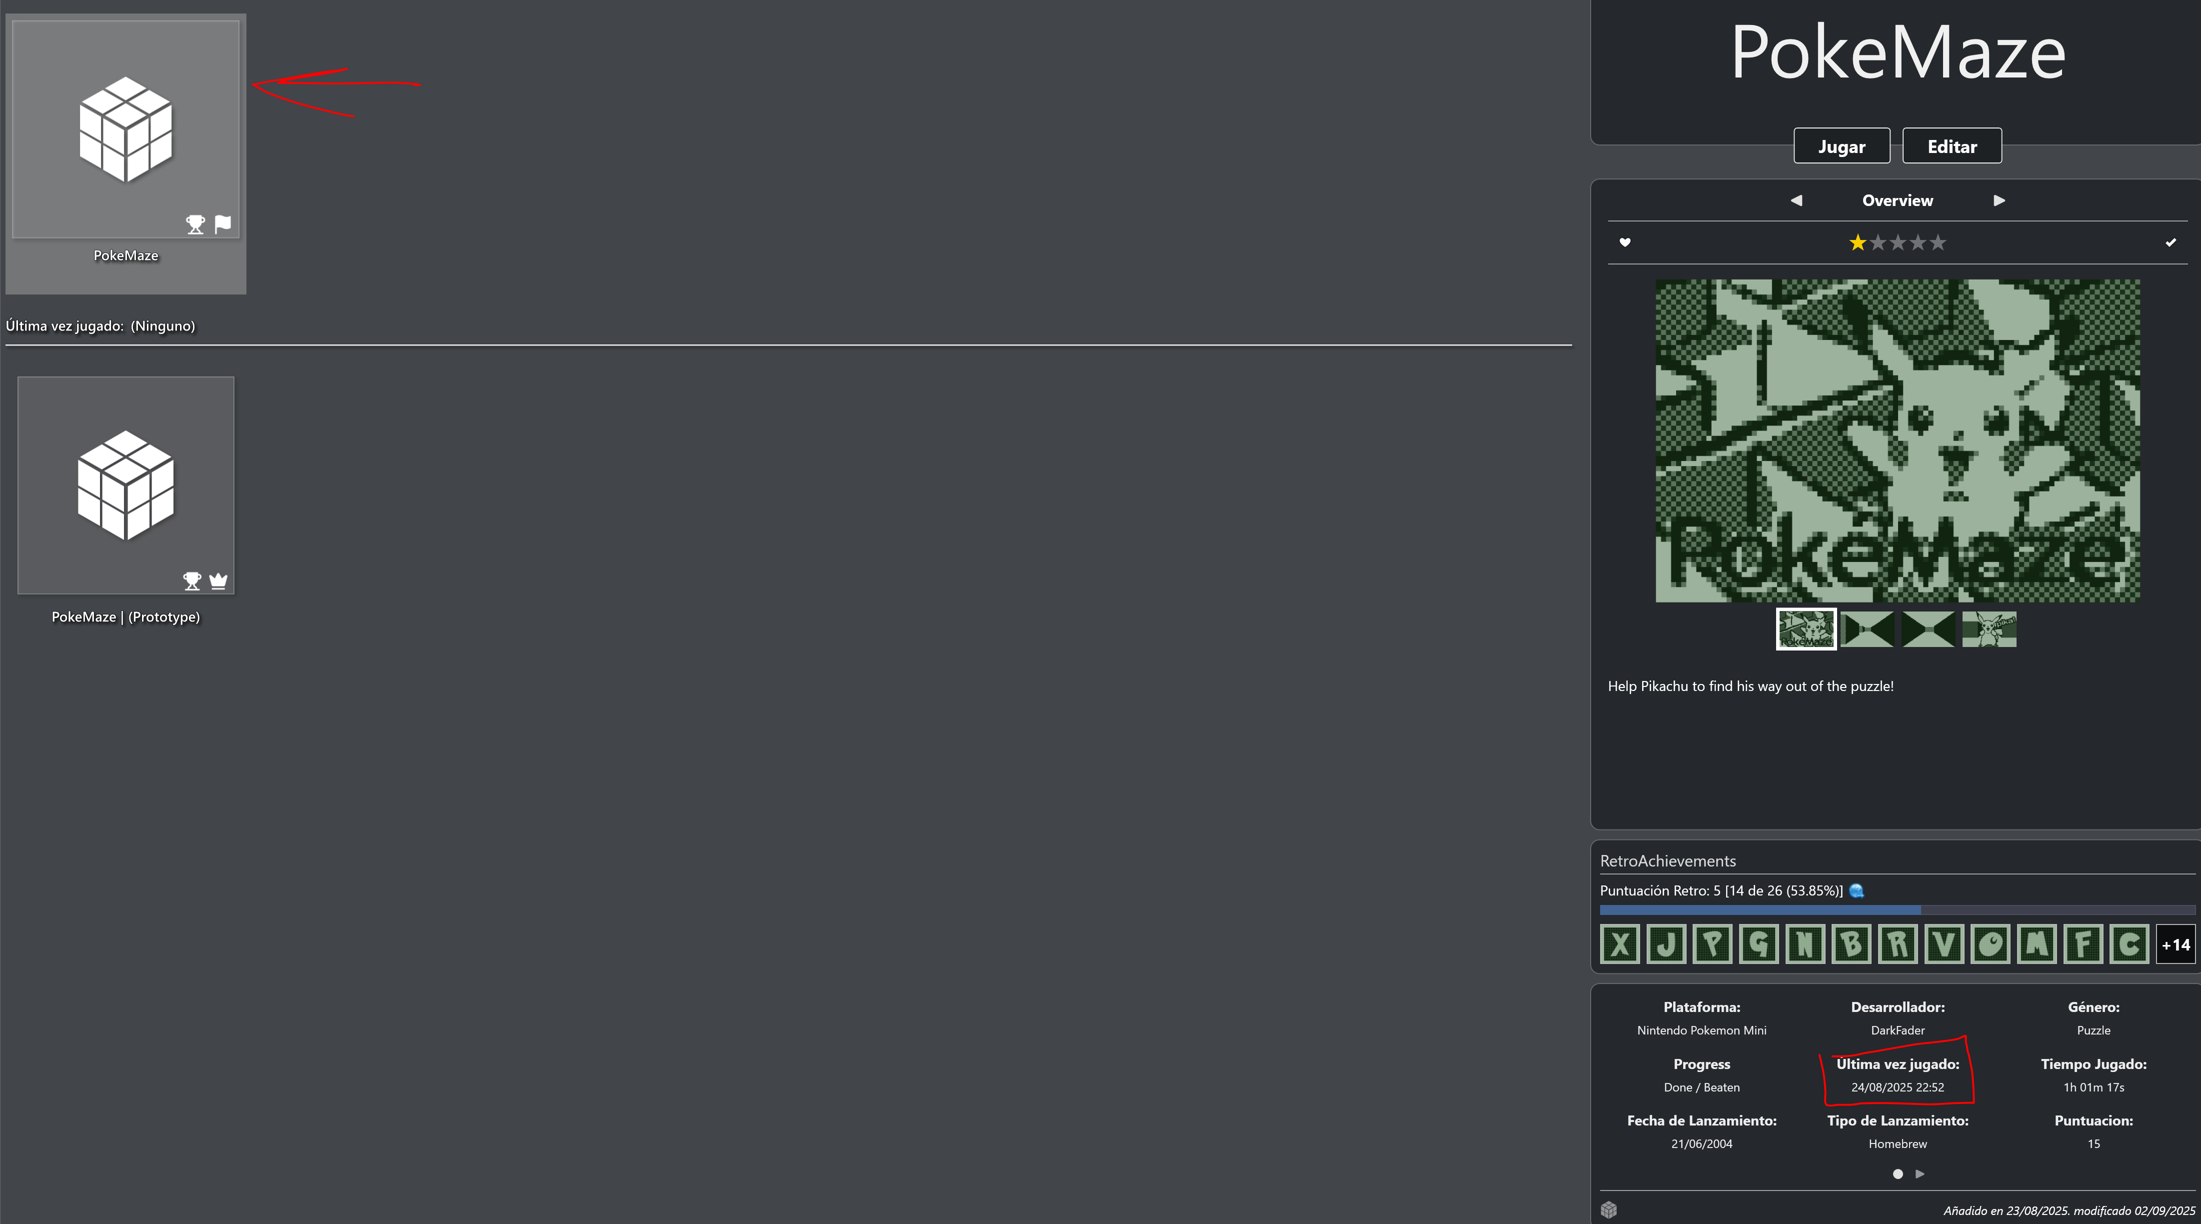
Task: Click the 'F' achievement badge
Action: [x=2082, y=944]
